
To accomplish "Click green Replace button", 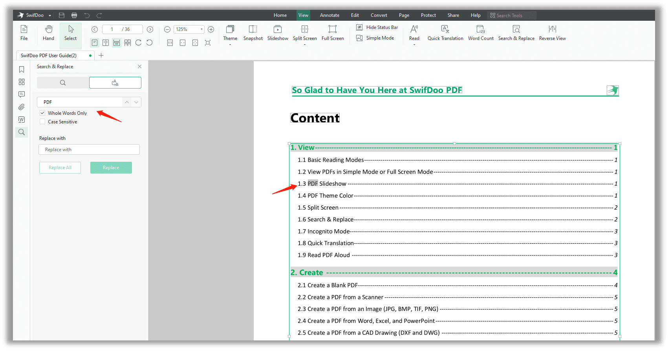I will pyautogui.click(x=111, y=168).
